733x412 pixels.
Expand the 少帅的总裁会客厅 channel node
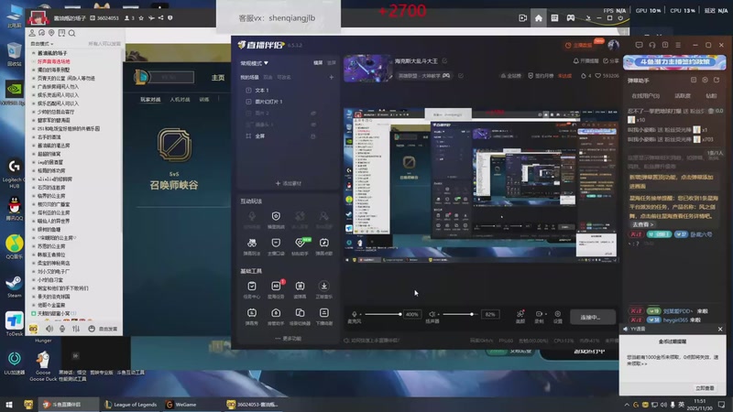[x=34, y=112]
